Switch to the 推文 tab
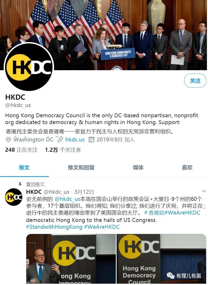Screen dimensions: 208x285 tap(24, 167)
